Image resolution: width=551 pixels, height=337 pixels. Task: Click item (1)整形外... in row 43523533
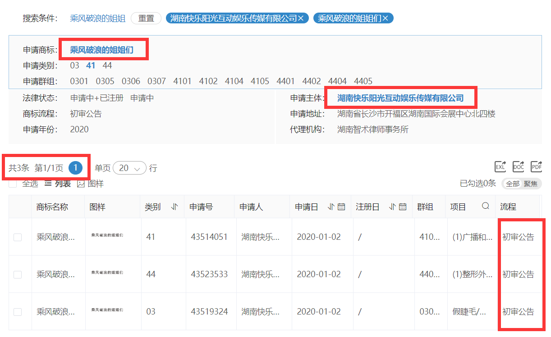point(472,274)
